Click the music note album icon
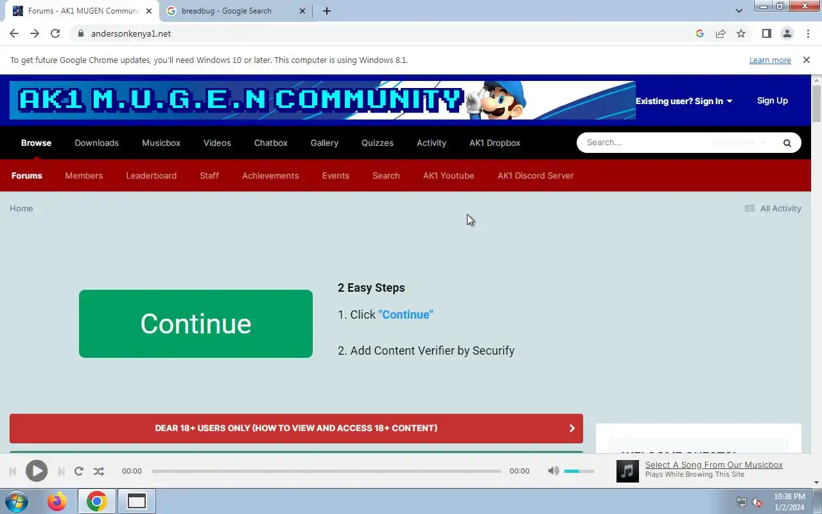Image resolution: width=822 pixels, height=514 pixels. tap(627, 471)
